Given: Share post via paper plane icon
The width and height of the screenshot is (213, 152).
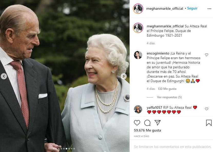Looking at the screenshot, I should tap(158, 123).
